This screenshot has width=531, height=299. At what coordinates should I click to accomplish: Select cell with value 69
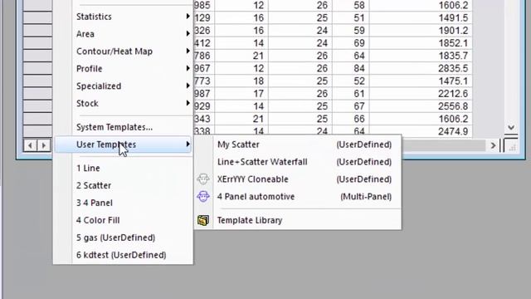pos(351,43)
